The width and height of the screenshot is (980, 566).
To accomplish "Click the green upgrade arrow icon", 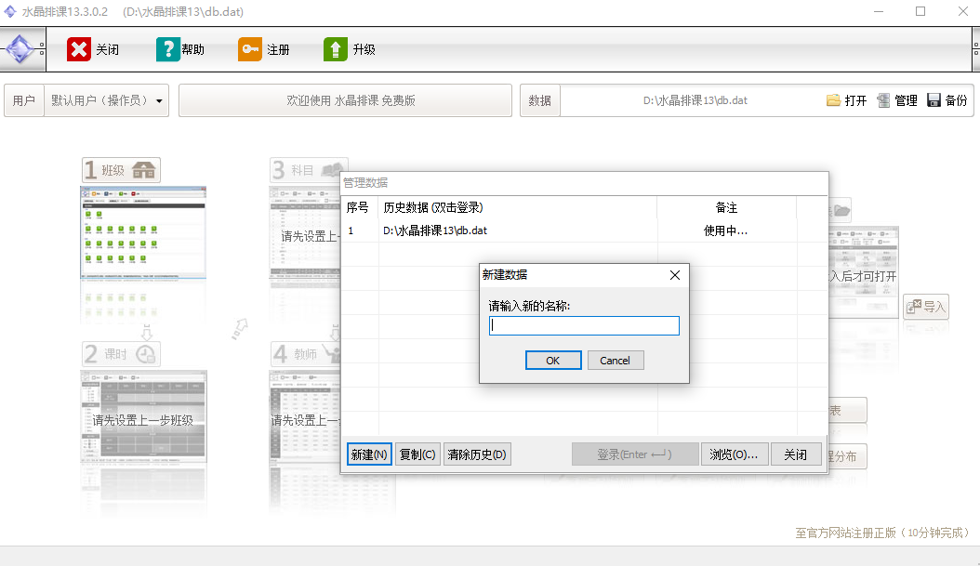I will pyautogui.click(x=336, y=49).
